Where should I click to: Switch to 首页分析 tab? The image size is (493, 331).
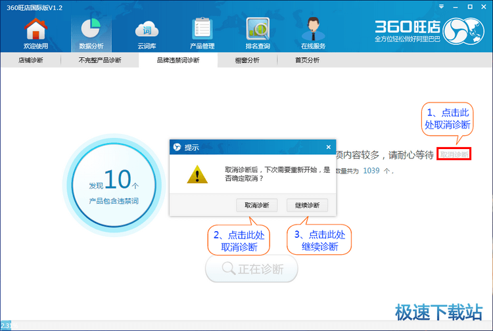[x=307, y=60]
